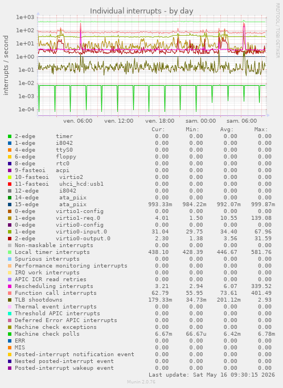
Task: Click the 'Max:' column header
Action: [x=261, y=130]
